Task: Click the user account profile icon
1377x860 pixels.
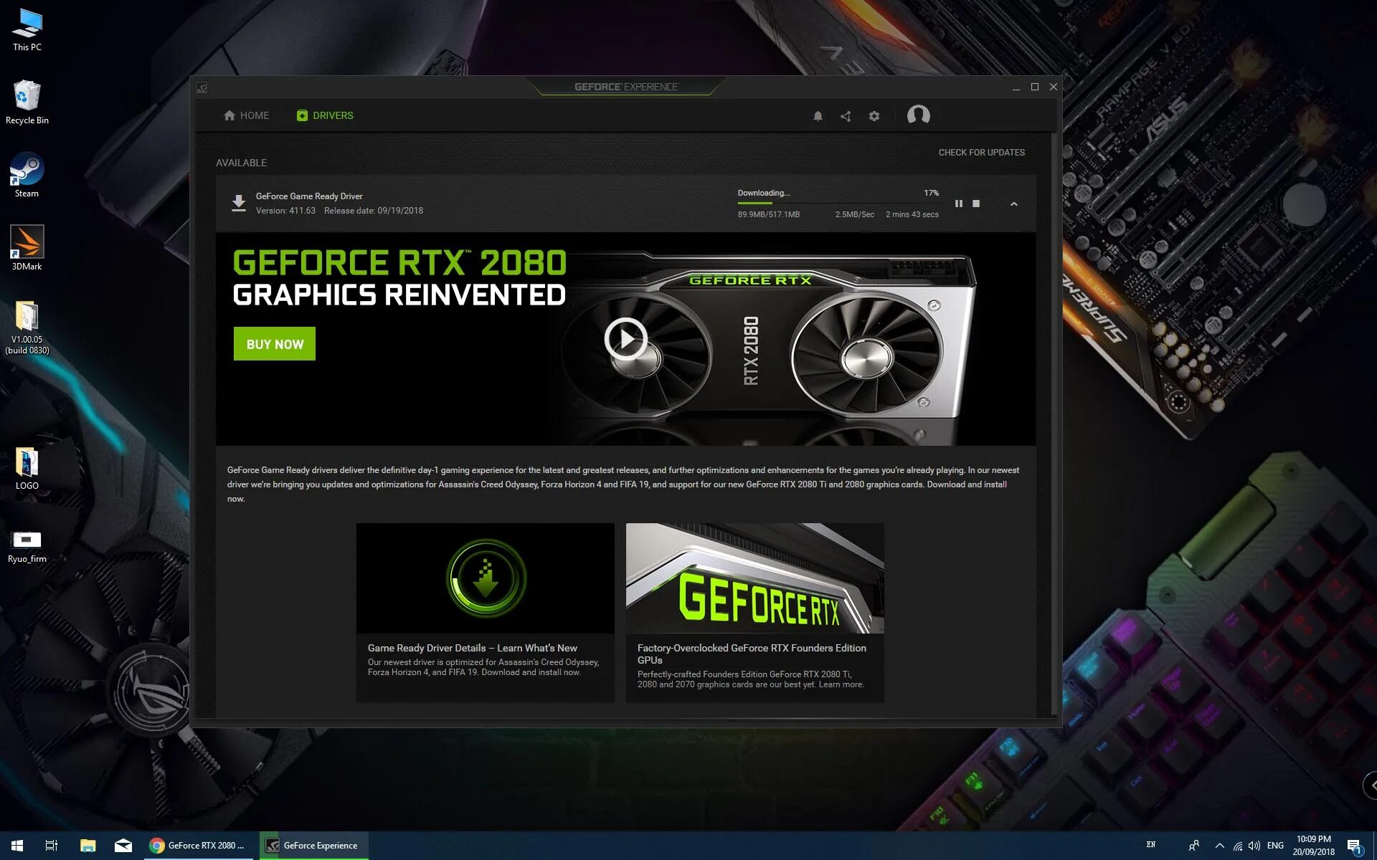Action: [917, 115]
